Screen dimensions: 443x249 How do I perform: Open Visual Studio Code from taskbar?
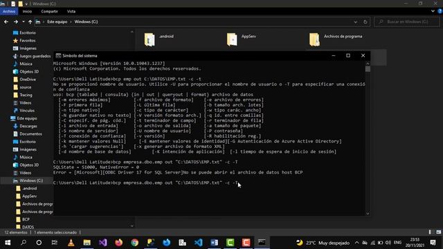[199, 243]
